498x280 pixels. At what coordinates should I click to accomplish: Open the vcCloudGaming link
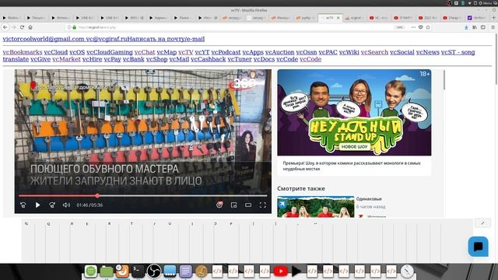click(x=110, y=52)
